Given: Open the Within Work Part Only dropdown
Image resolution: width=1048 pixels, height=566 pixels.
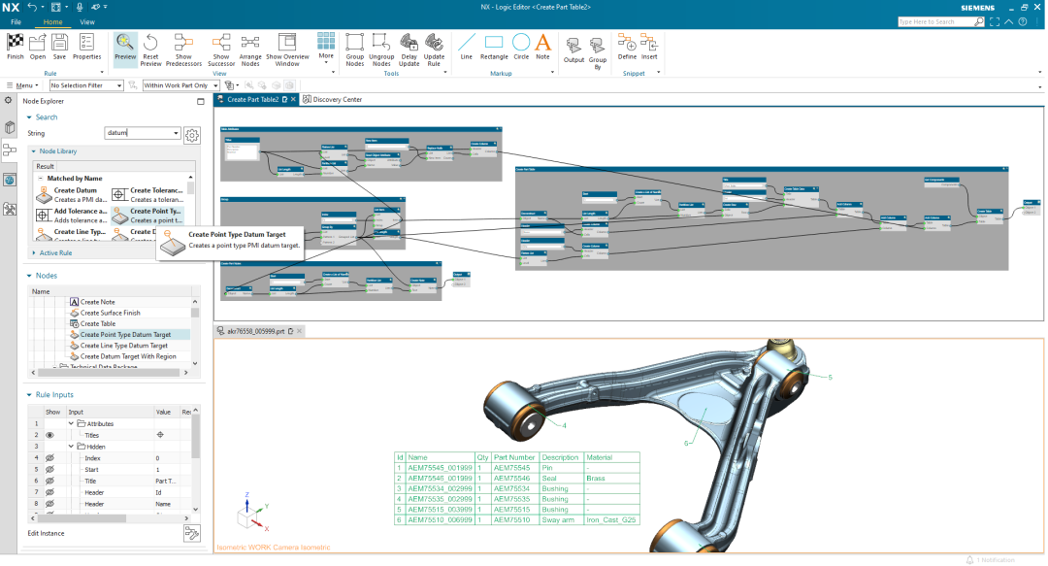Looking at the screenshot, I should click(x=180, y=85).
